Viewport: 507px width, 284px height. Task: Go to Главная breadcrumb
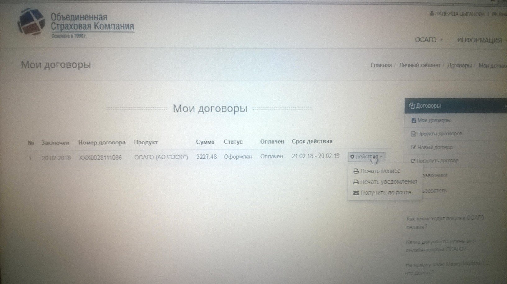coord(381,65)
